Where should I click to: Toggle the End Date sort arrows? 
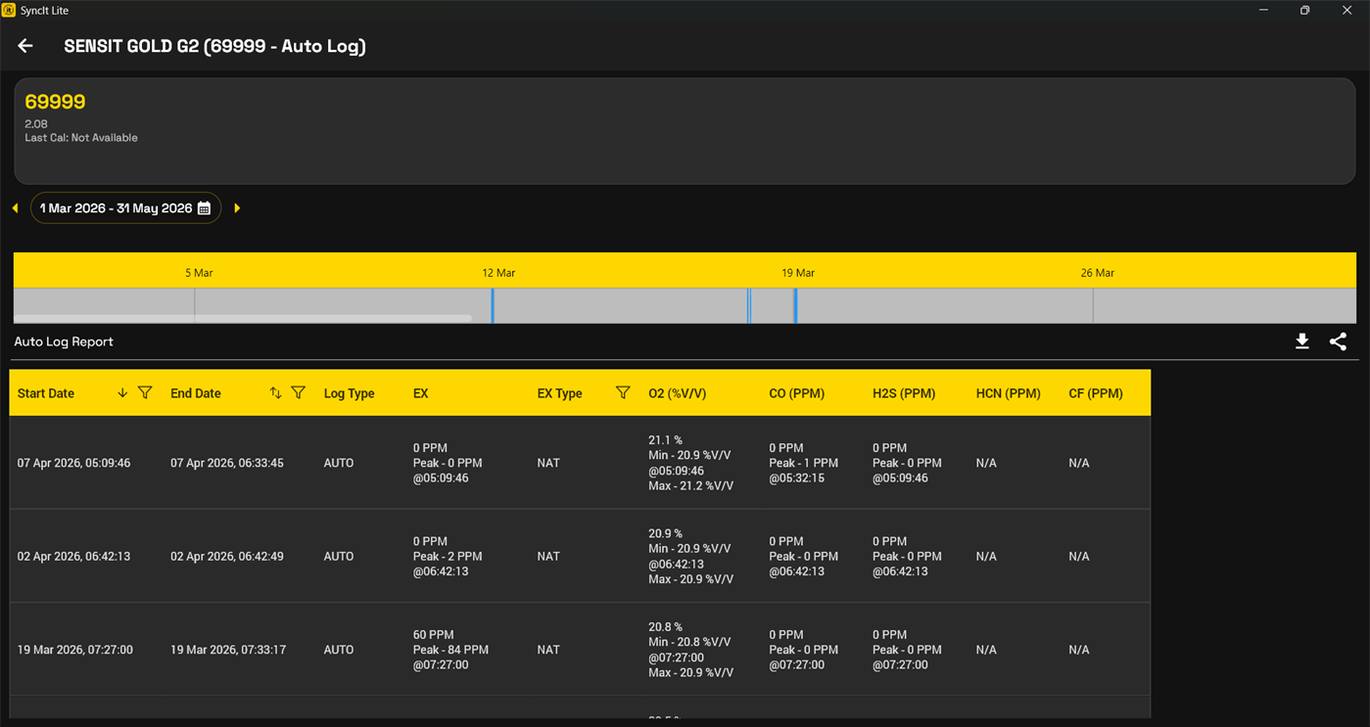point(275,393)
